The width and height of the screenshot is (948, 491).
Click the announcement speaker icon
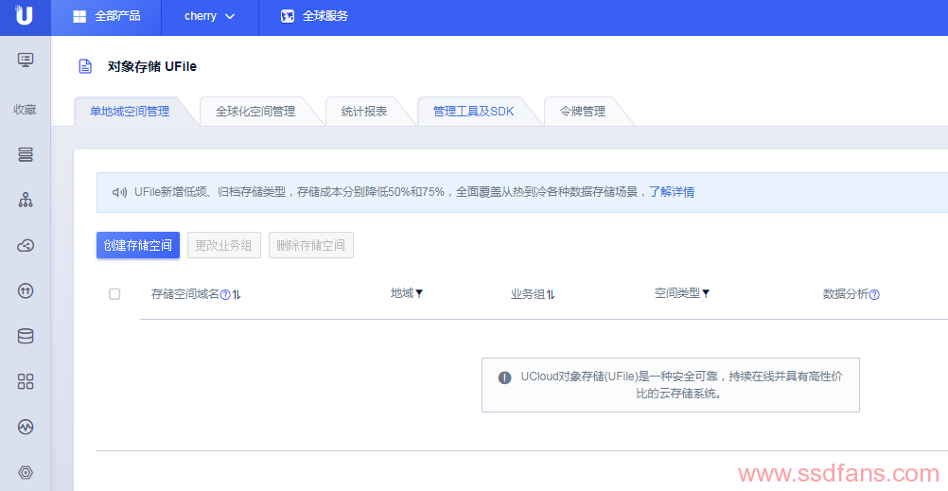tap(119, 192)
